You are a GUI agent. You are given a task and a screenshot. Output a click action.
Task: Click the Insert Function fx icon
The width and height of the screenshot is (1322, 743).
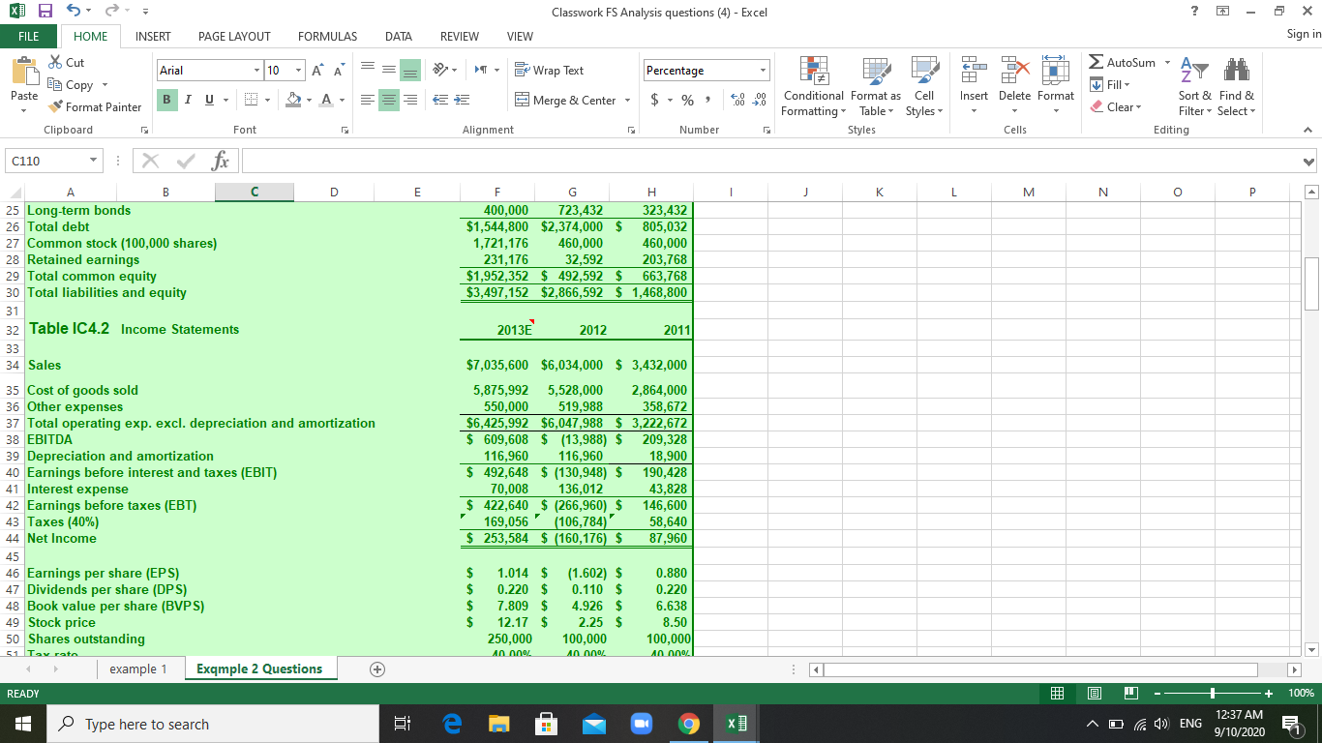pos(220,160)
